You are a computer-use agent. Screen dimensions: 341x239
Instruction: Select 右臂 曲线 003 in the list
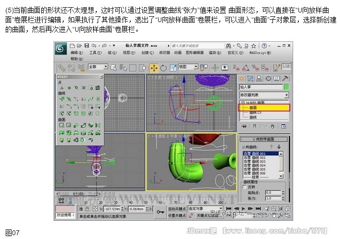point(261,161)
